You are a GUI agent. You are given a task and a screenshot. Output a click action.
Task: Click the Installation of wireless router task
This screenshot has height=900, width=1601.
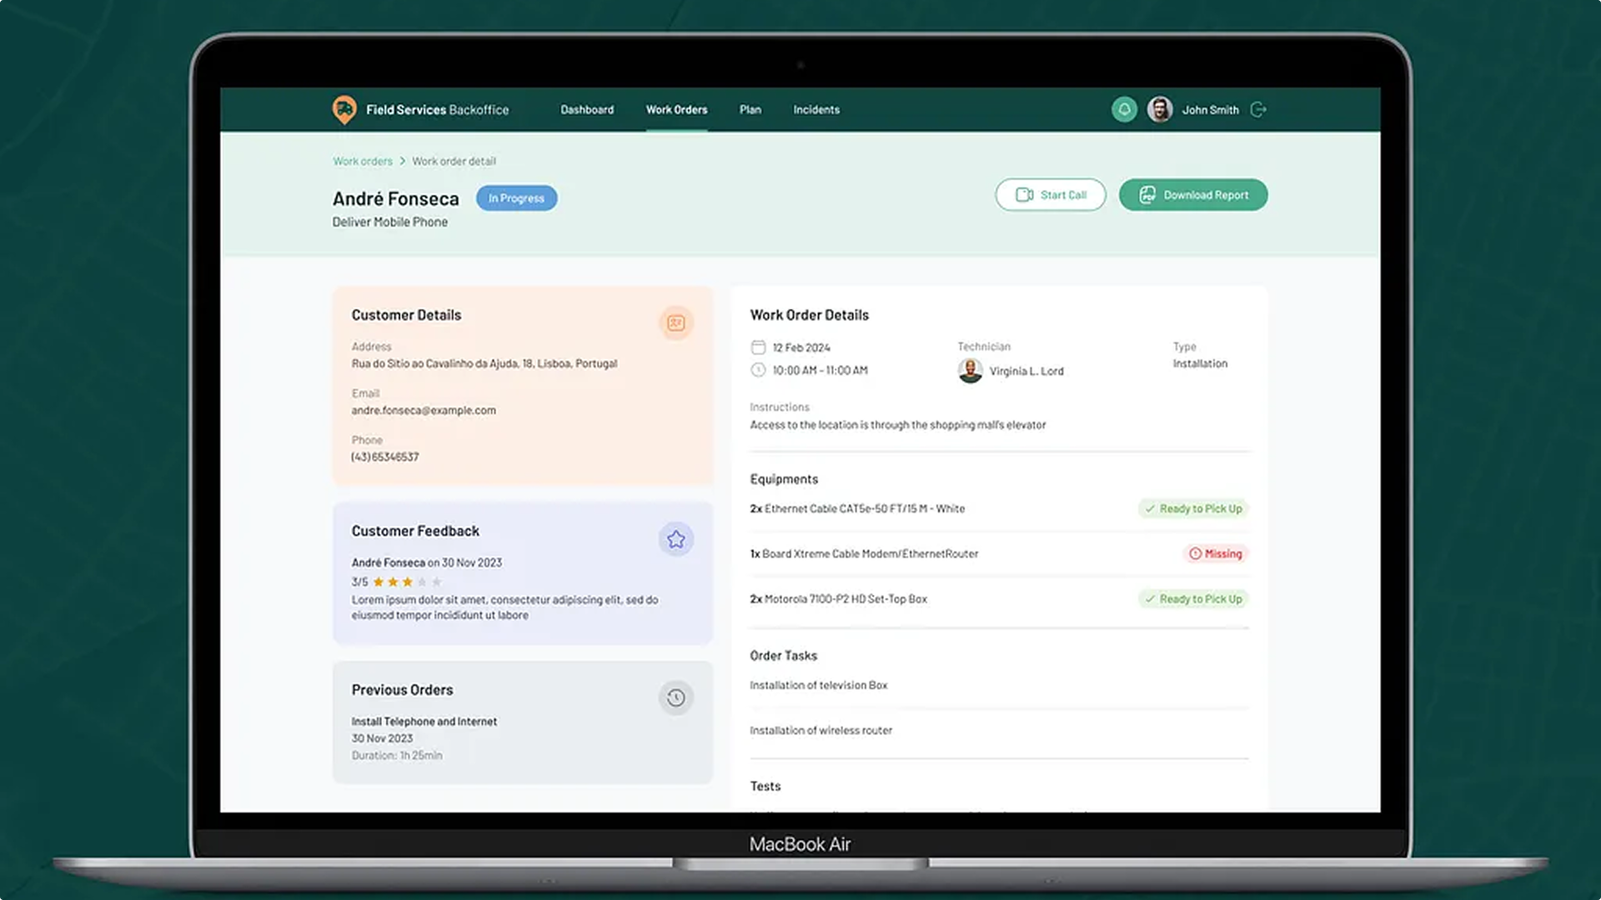click(821, 730)
